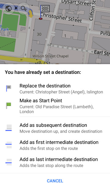Tap the globe map-layers icon

9,9
